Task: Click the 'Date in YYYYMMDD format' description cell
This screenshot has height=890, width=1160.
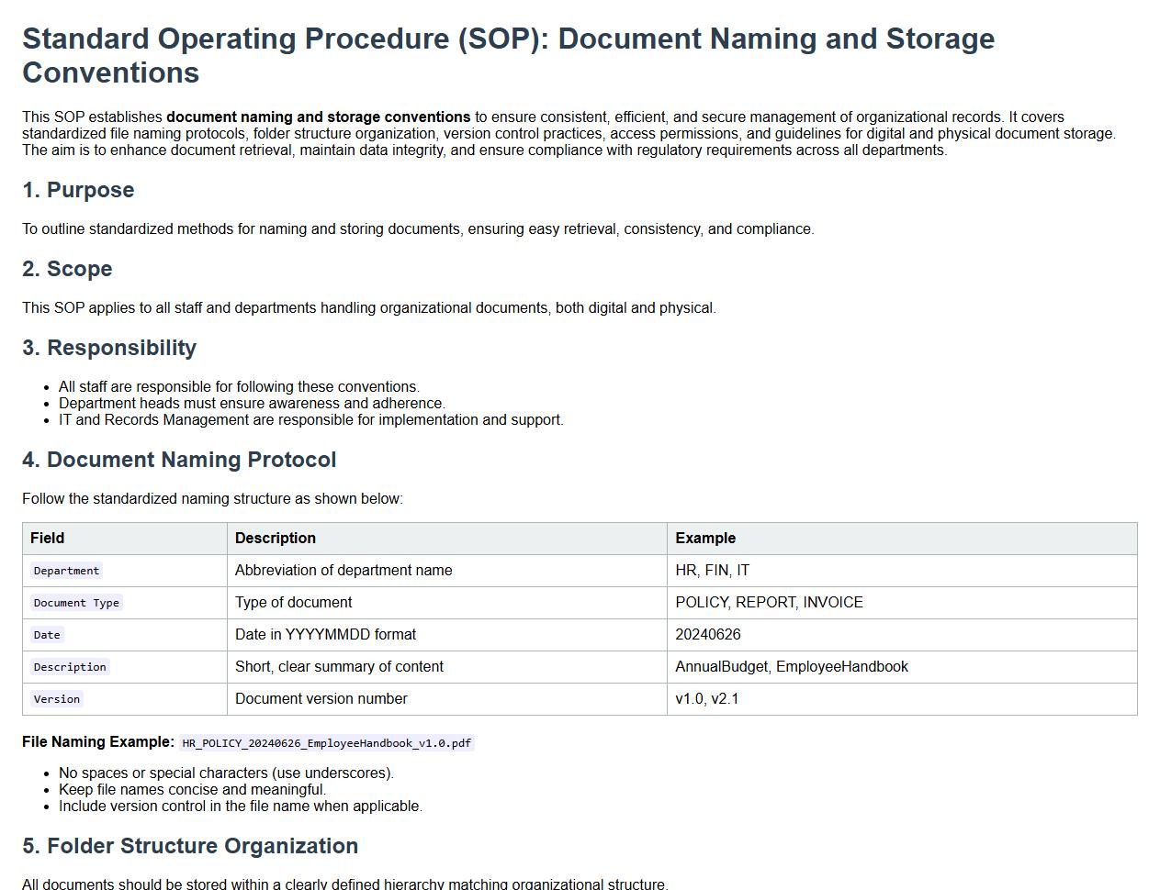Action: point(325,635)
